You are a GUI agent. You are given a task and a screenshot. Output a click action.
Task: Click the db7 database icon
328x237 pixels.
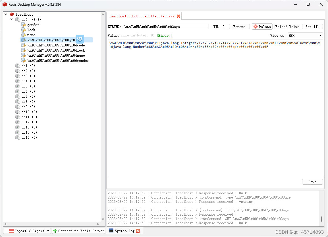(x=18, y=97)
